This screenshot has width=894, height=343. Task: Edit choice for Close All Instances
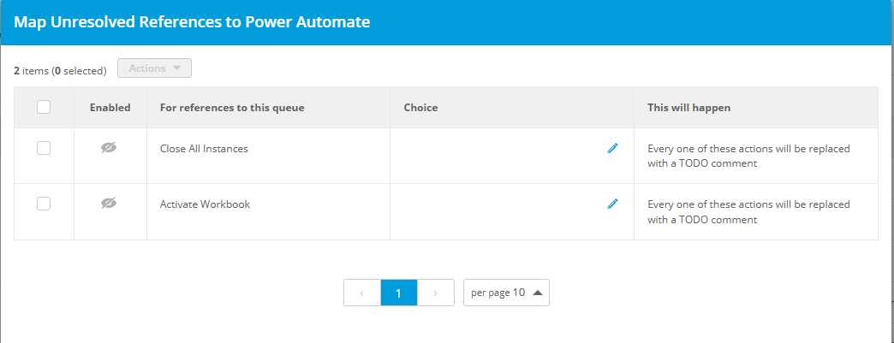click(613, 148)
